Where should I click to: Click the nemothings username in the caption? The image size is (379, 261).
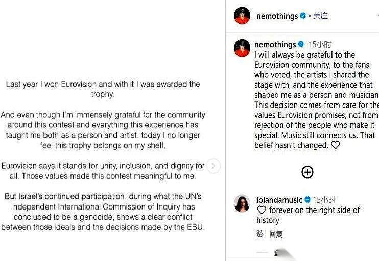point(275,44)
